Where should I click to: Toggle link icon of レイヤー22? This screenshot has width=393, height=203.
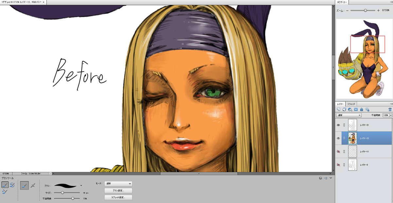344,138
